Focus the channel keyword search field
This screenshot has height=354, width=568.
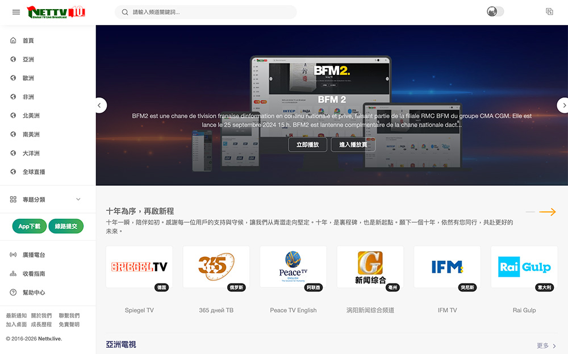pos(206,12)
